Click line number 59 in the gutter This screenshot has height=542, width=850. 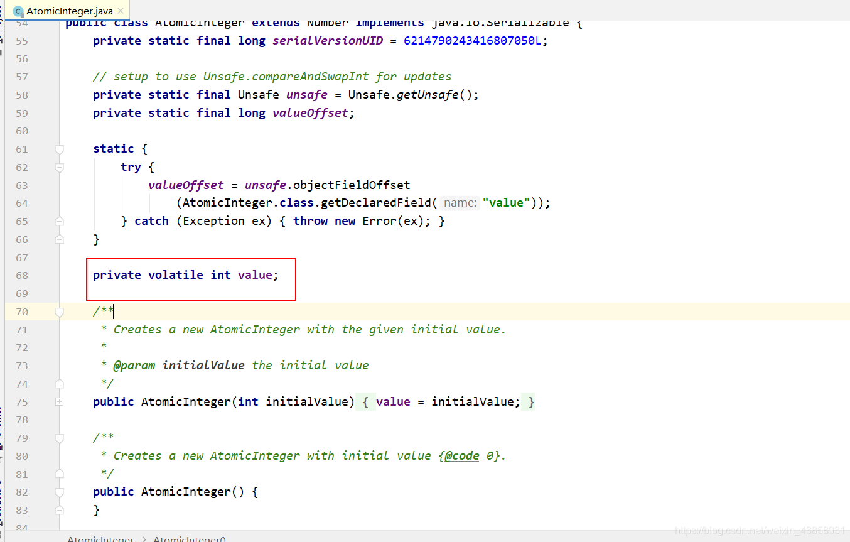point(22,113)
